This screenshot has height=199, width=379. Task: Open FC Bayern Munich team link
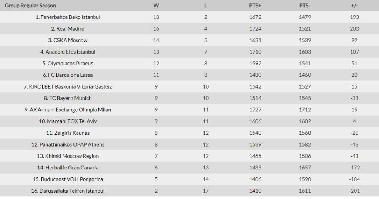click(68, 98)
